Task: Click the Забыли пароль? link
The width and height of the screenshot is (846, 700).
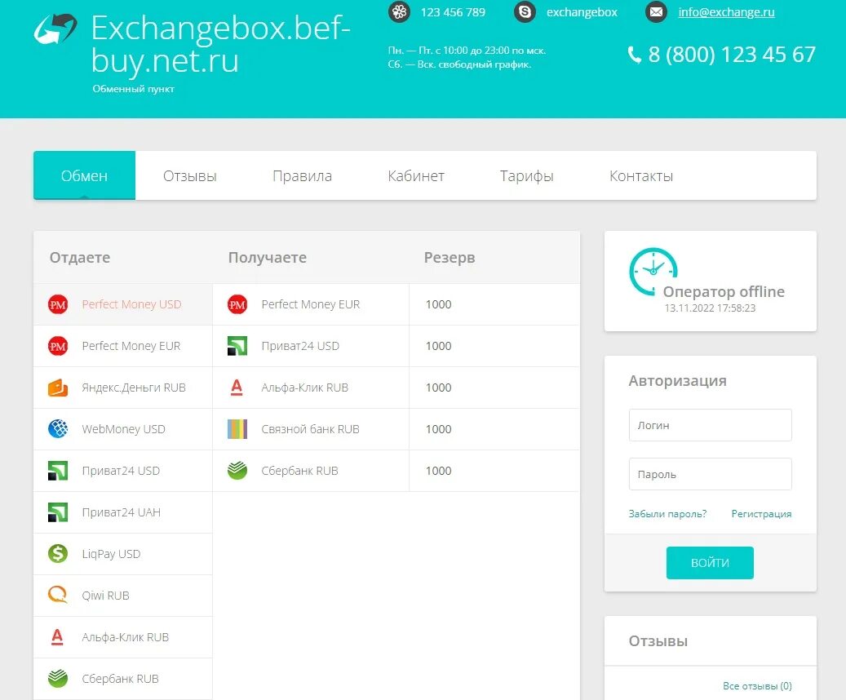Action: point(667,514)
